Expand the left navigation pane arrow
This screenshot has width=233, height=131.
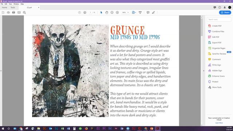tap(1, 71)
